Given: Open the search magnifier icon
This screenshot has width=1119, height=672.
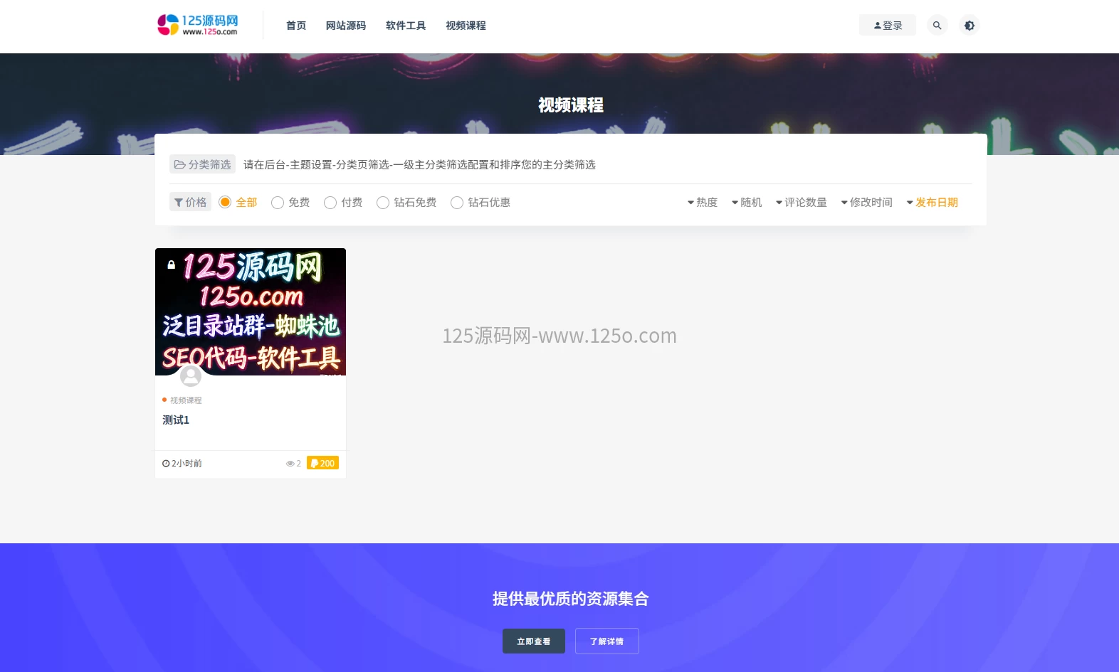Looking at the screenshot, I should point(937,26).
